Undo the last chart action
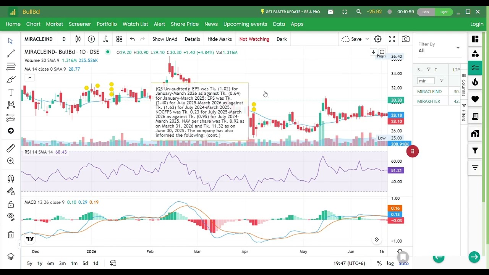 point(132,39)
